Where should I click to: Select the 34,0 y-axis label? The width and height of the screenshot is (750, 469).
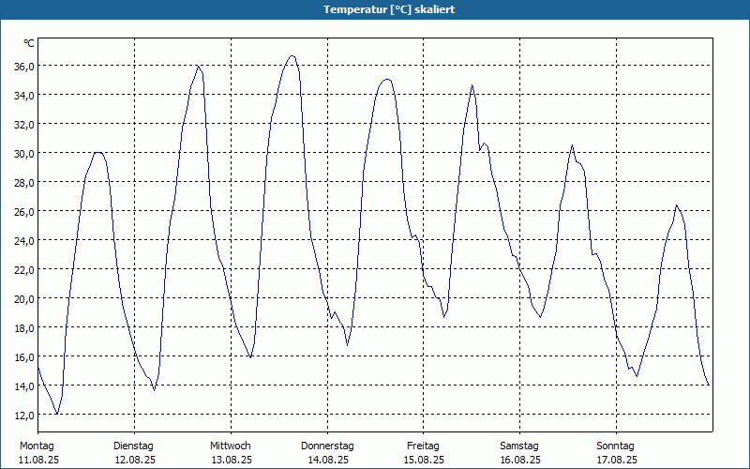click(24, 96)
